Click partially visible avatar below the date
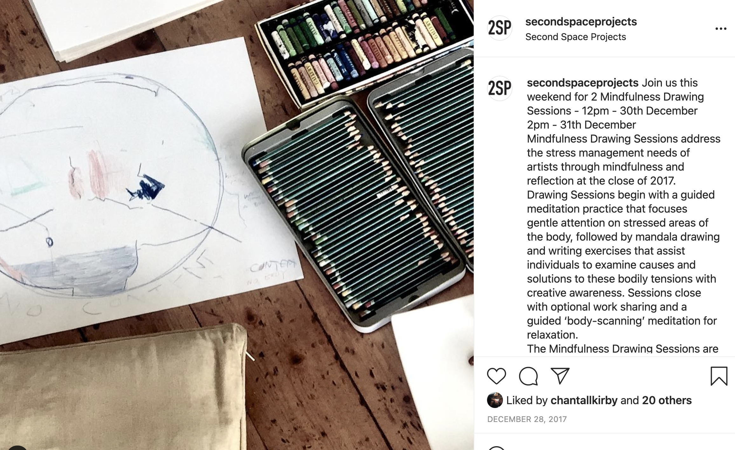This screenshot has height=450, width=735. [x=496, y=448]
